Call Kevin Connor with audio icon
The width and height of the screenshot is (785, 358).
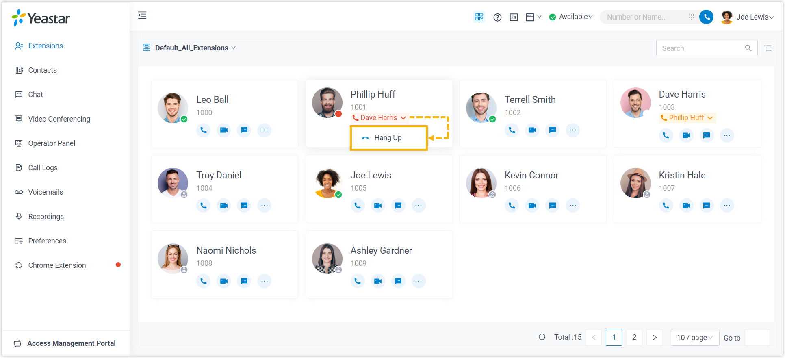point(512,206)
